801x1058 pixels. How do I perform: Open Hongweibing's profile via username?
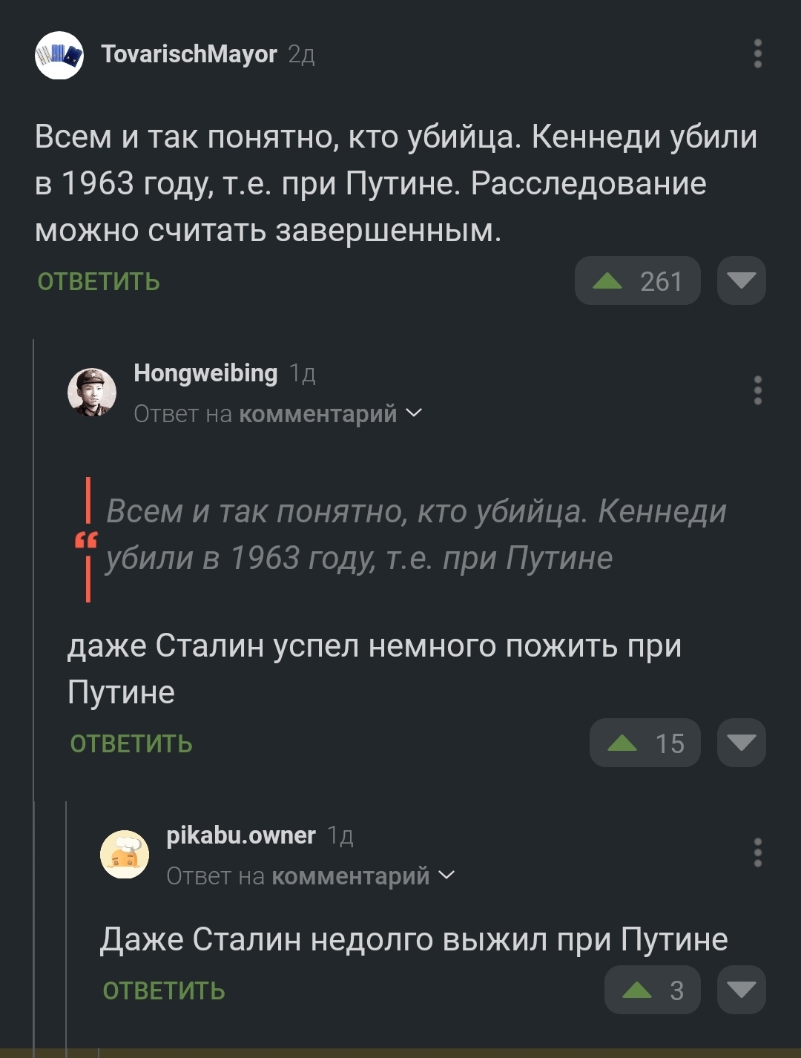coord(205,373)
